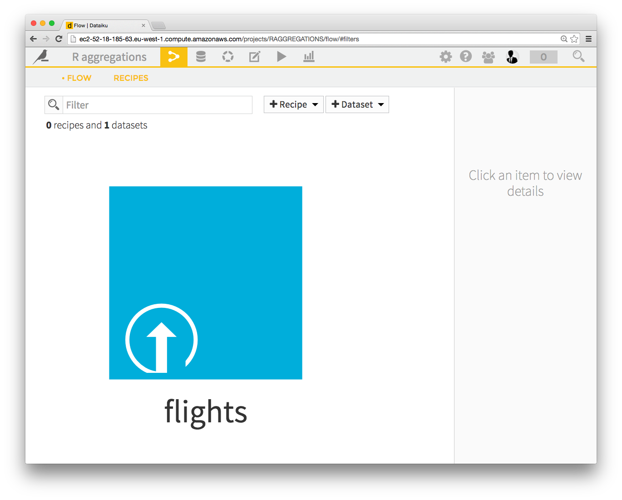This screenshot has width=622, height=500.
Task: Click the navbar search magnifier
Action: point(578,56)
